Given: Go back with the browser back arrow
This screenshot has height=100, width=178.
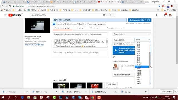Looking at the screenshot, I should [x=3, y=6].
